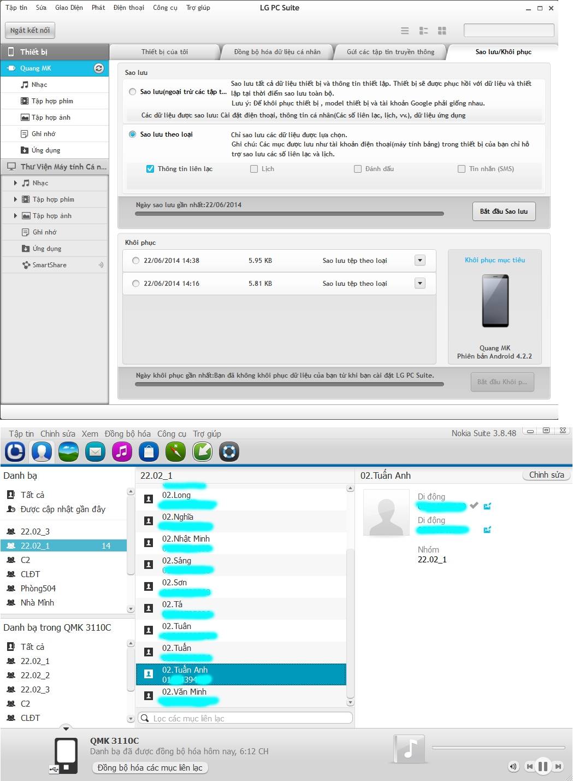Switch to list view icon in LG PC Suite
Viewport: 573px width, 781px height.
pos(405,31)
